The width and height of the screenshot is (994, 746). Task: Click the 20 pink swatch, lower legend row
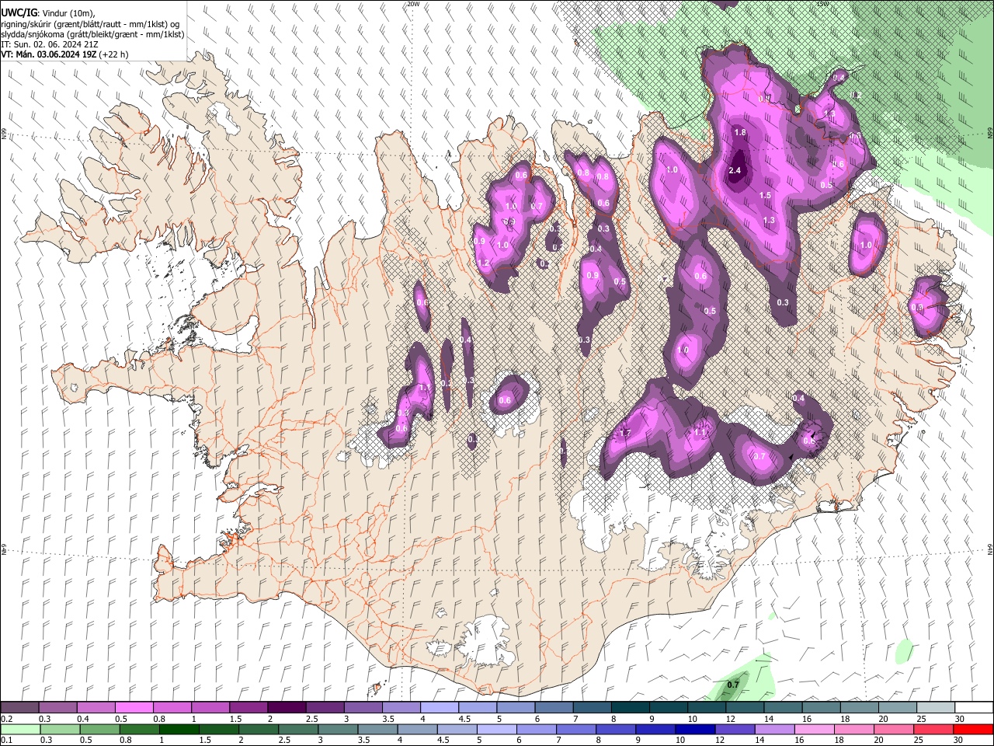(894, 729)
